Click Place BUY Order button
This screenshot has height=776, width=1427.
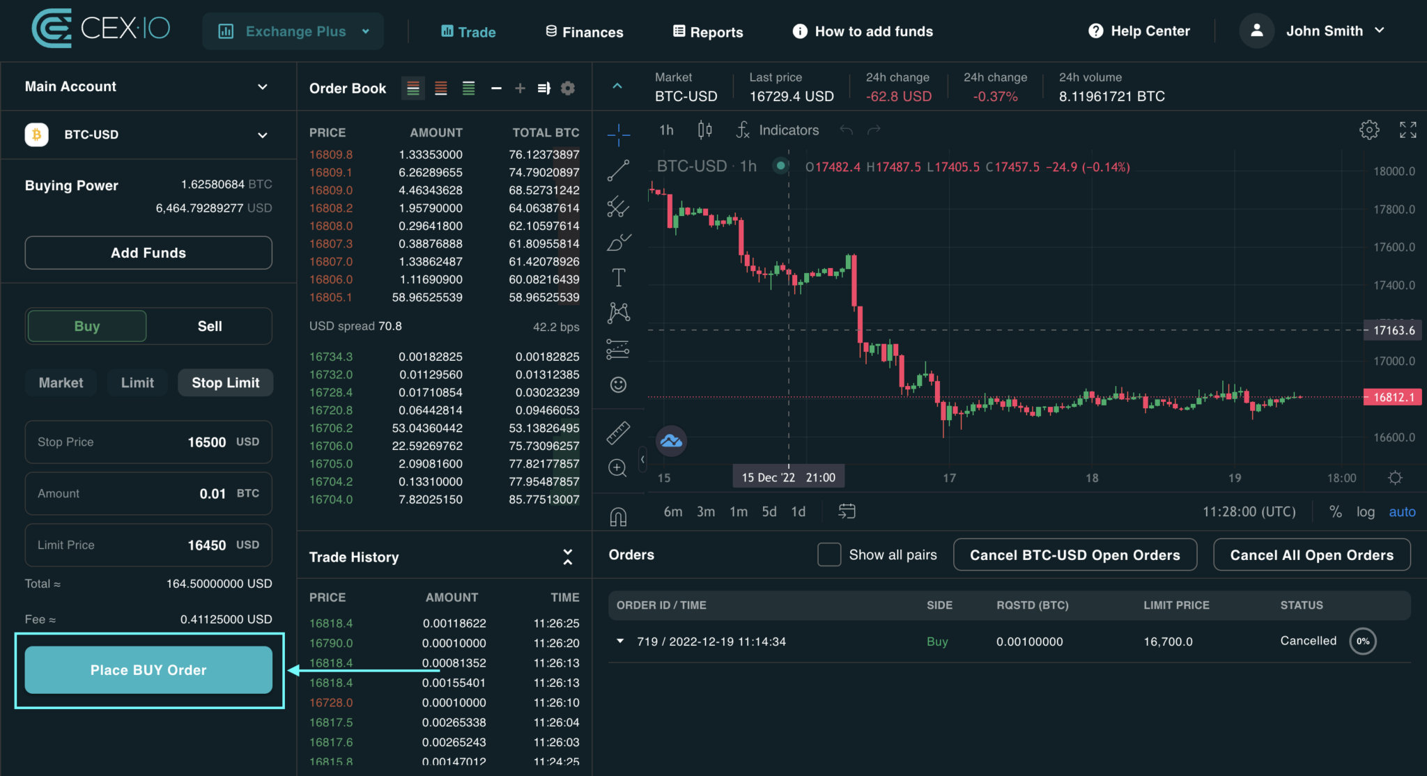pos(147,670)
